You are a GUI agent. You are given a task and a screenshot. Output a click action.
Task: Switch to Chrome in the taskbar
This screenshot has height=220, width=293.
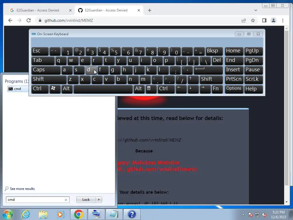[x=78, y=214]
